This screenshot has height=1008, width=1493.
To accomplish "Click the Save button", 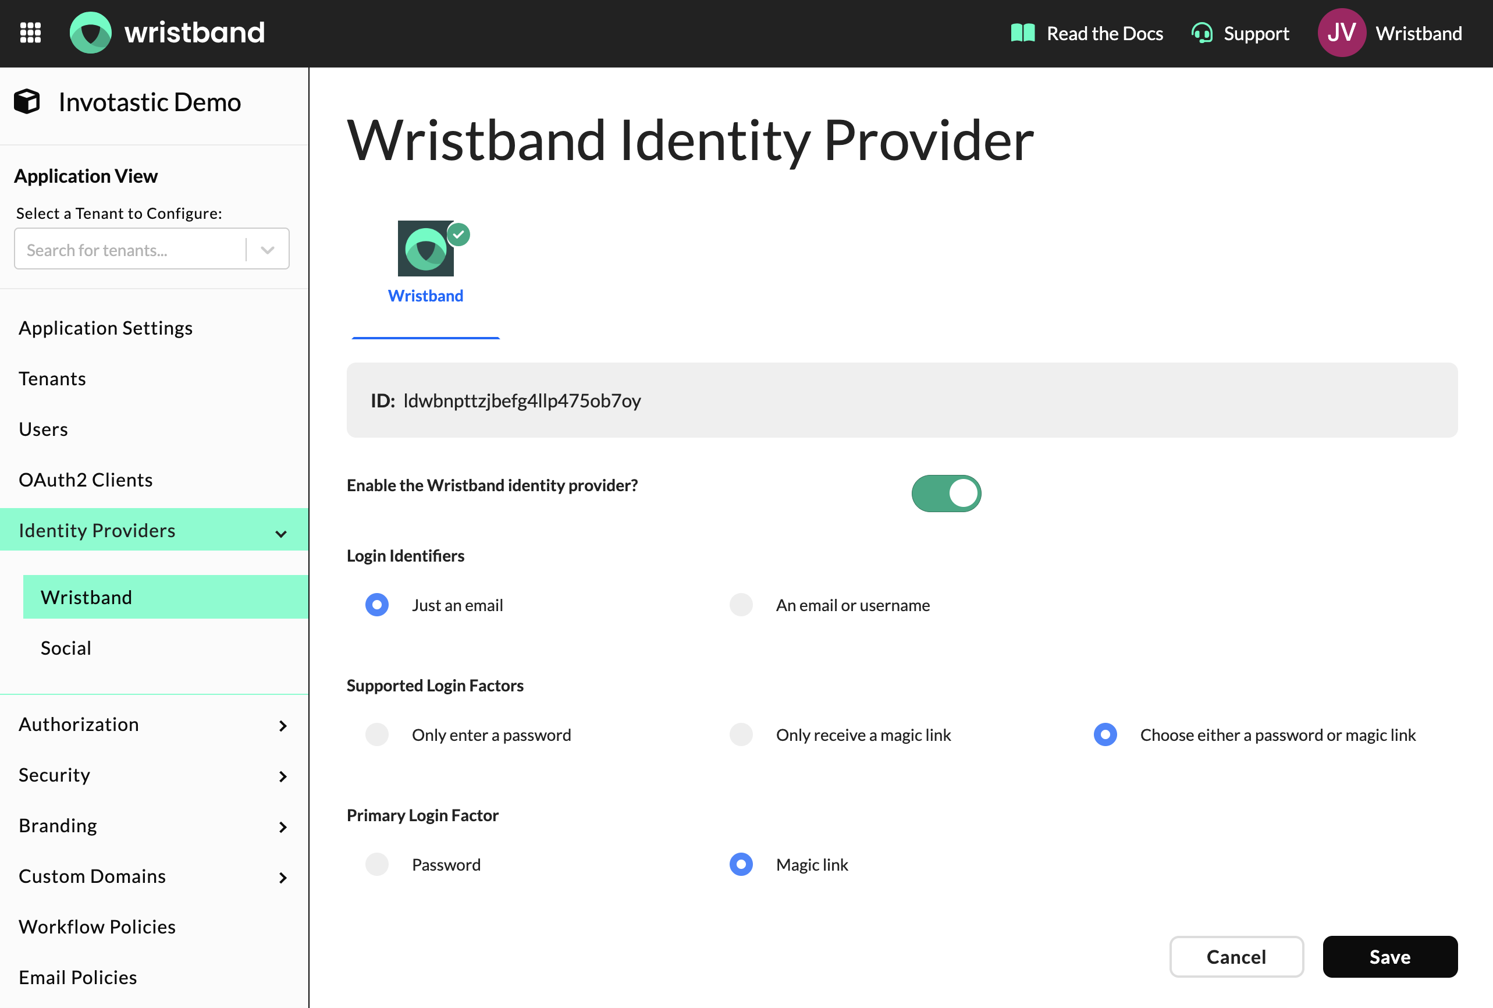I will (x=1389, y=957).
